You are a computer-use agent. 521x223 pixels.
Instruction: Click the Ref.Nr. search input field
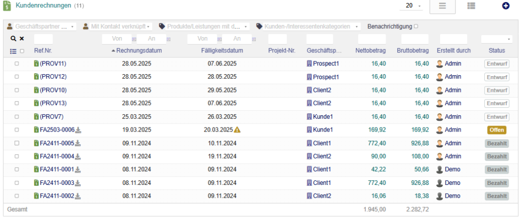(x=43, y=39)
